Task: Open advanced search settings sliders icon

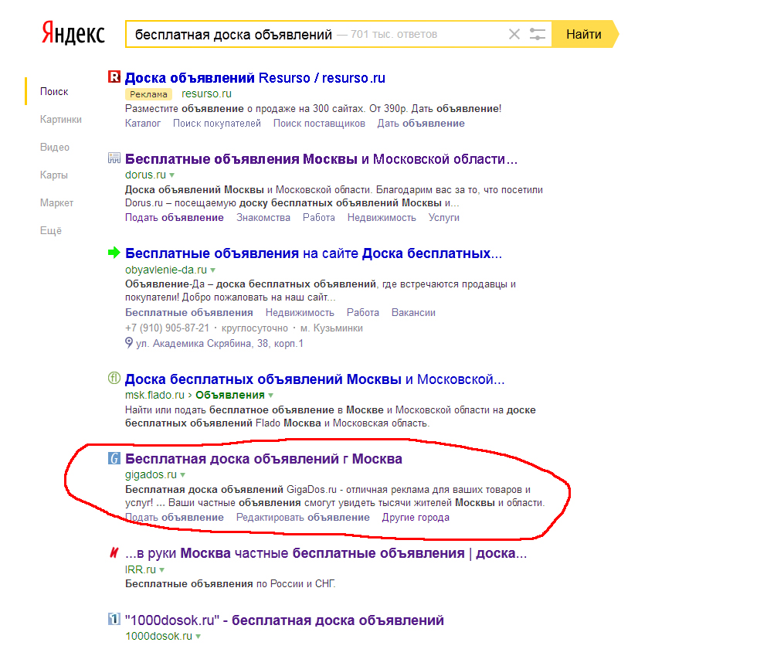Action: pos(538,34)
